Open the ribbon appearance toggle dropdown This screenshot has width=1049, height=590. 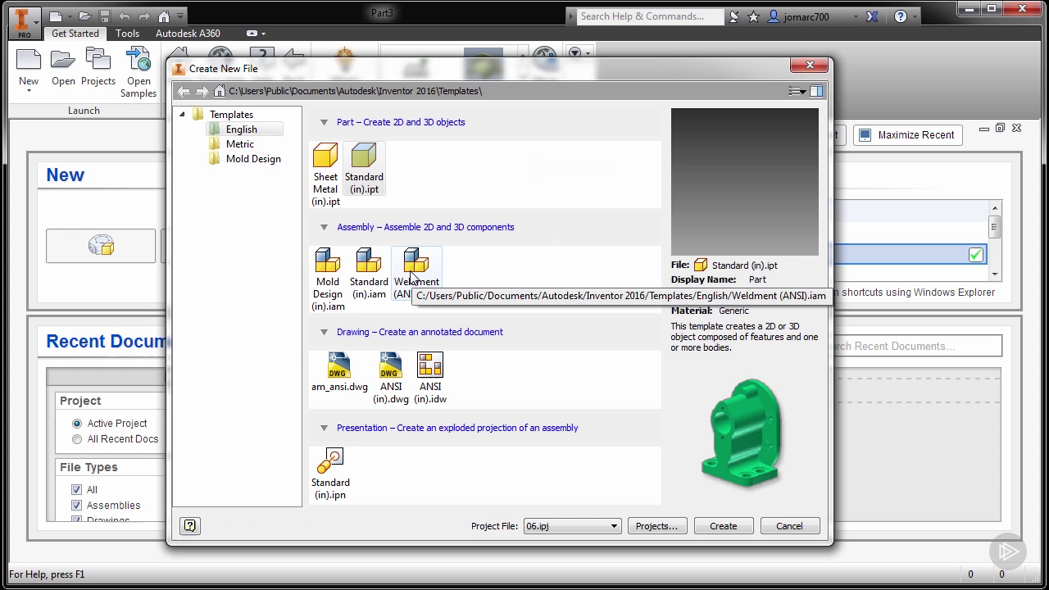tap(255, 34)
